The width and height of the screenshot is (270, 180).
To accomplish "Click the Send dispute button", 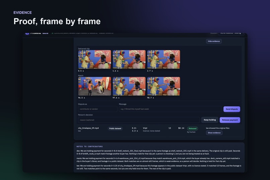I will (x=231, y=109).
